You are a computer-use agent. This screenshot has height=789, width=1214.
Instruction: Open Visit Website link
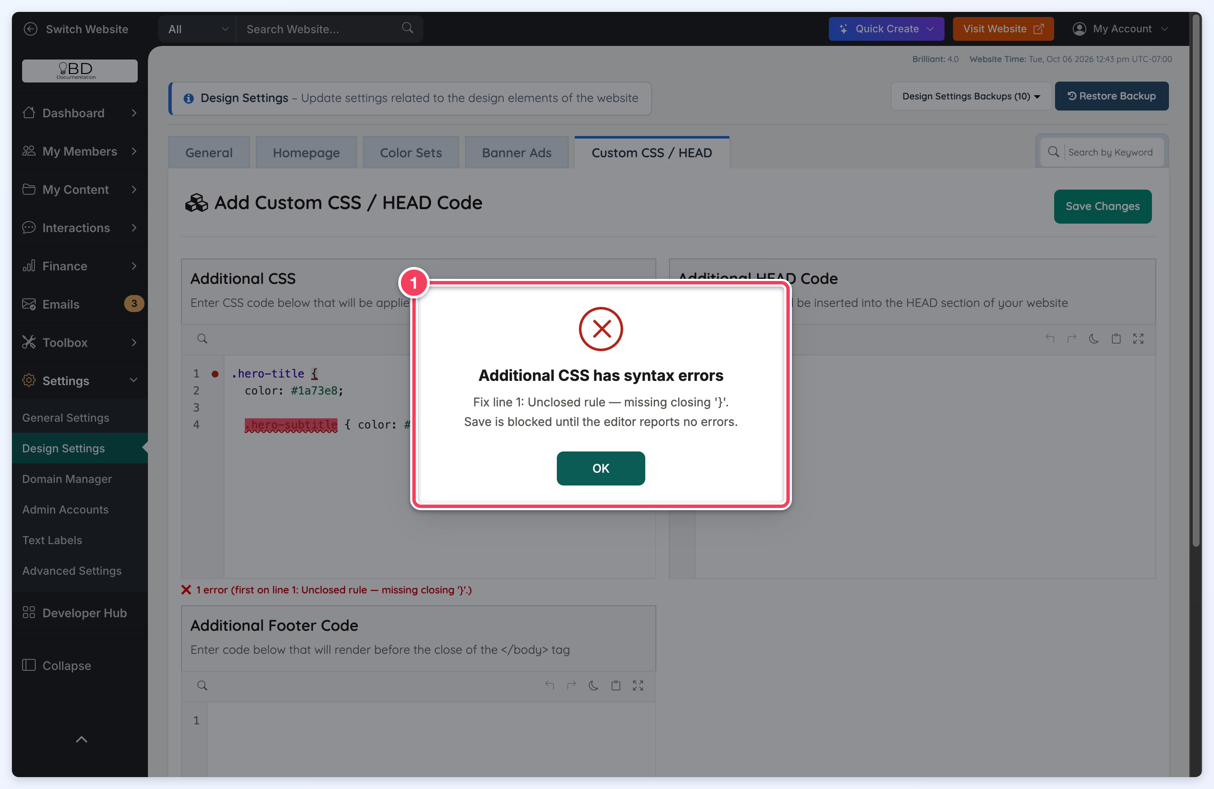[1003, 28]
